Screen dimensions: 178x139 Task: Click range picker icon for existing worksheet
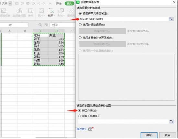pyautogui.click(x=172, y=122)
